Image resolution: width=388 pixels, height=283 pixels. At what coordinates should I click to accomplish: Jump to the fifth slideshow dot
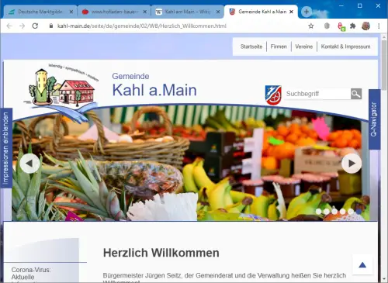pyautogui.click(x=351, y=212)
